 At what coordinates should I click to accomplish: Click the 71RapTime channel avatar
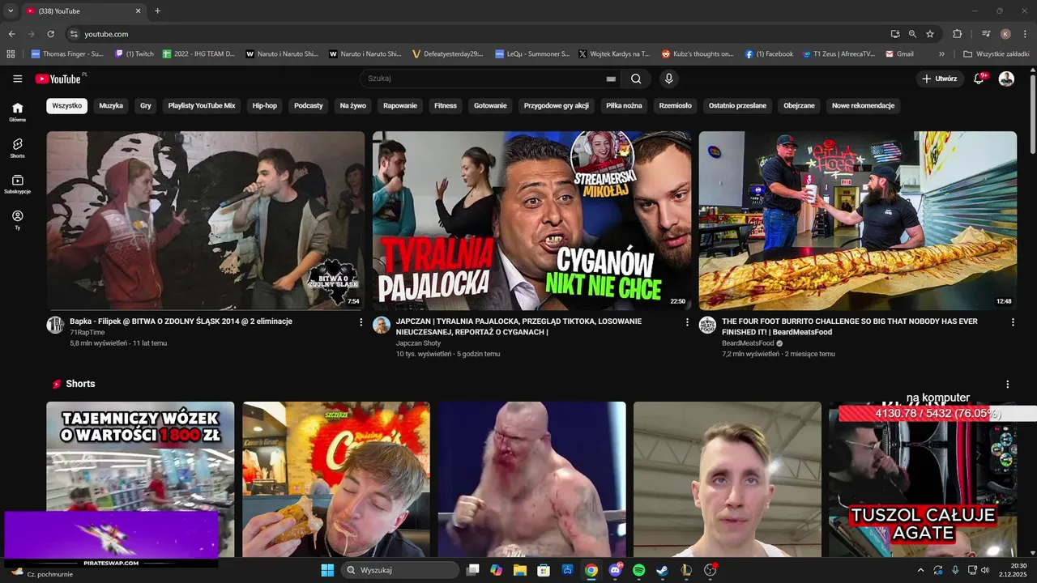pyautogui.click(x=55, y=326)
